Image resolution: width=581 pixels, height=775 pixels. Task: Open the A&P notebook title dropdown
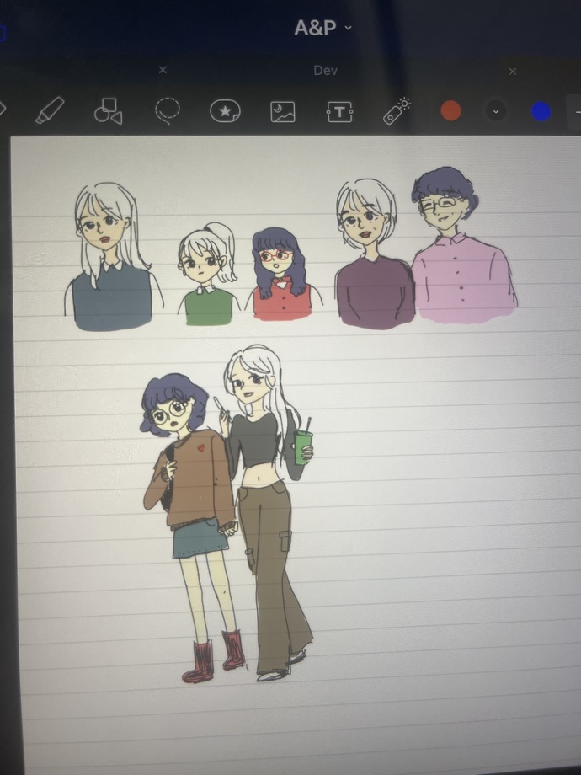[322, 28]
